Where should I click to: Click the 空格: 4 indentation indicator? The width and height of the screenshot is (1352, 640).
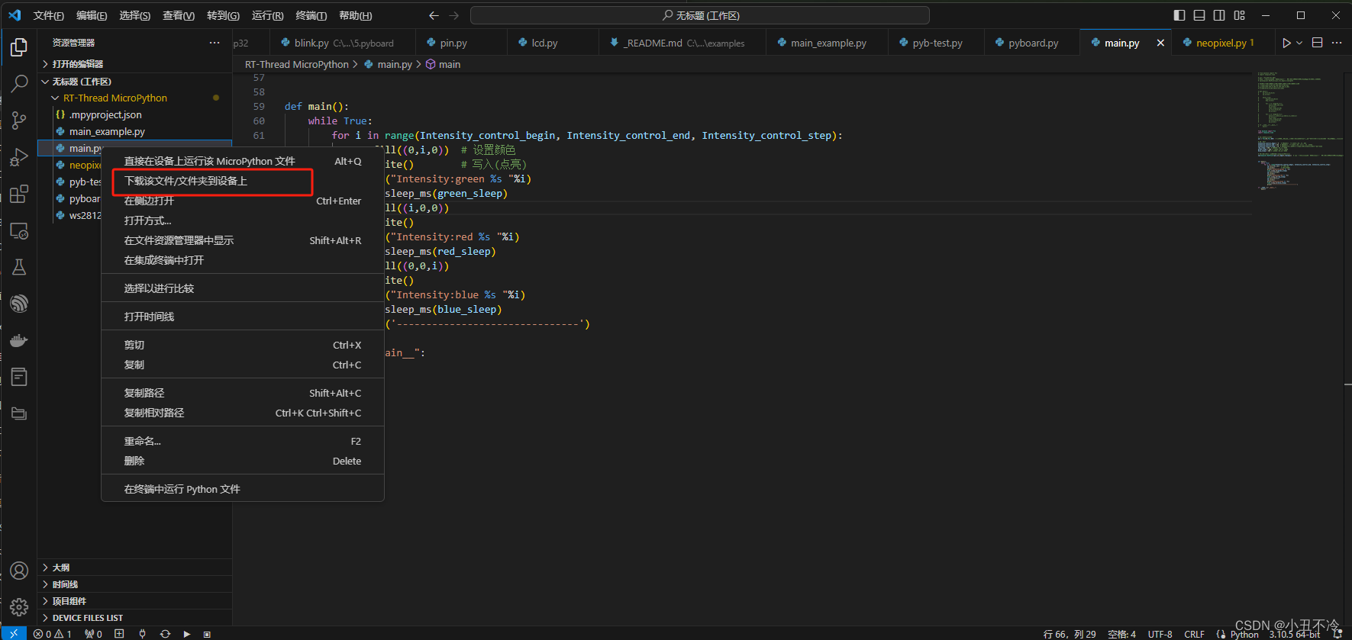(x=1121, y=634)
